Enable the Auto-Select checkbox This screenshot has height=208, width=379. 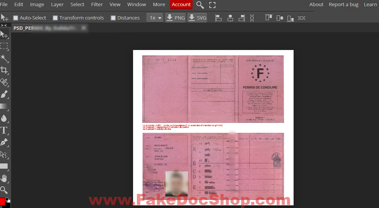[16, 18]
